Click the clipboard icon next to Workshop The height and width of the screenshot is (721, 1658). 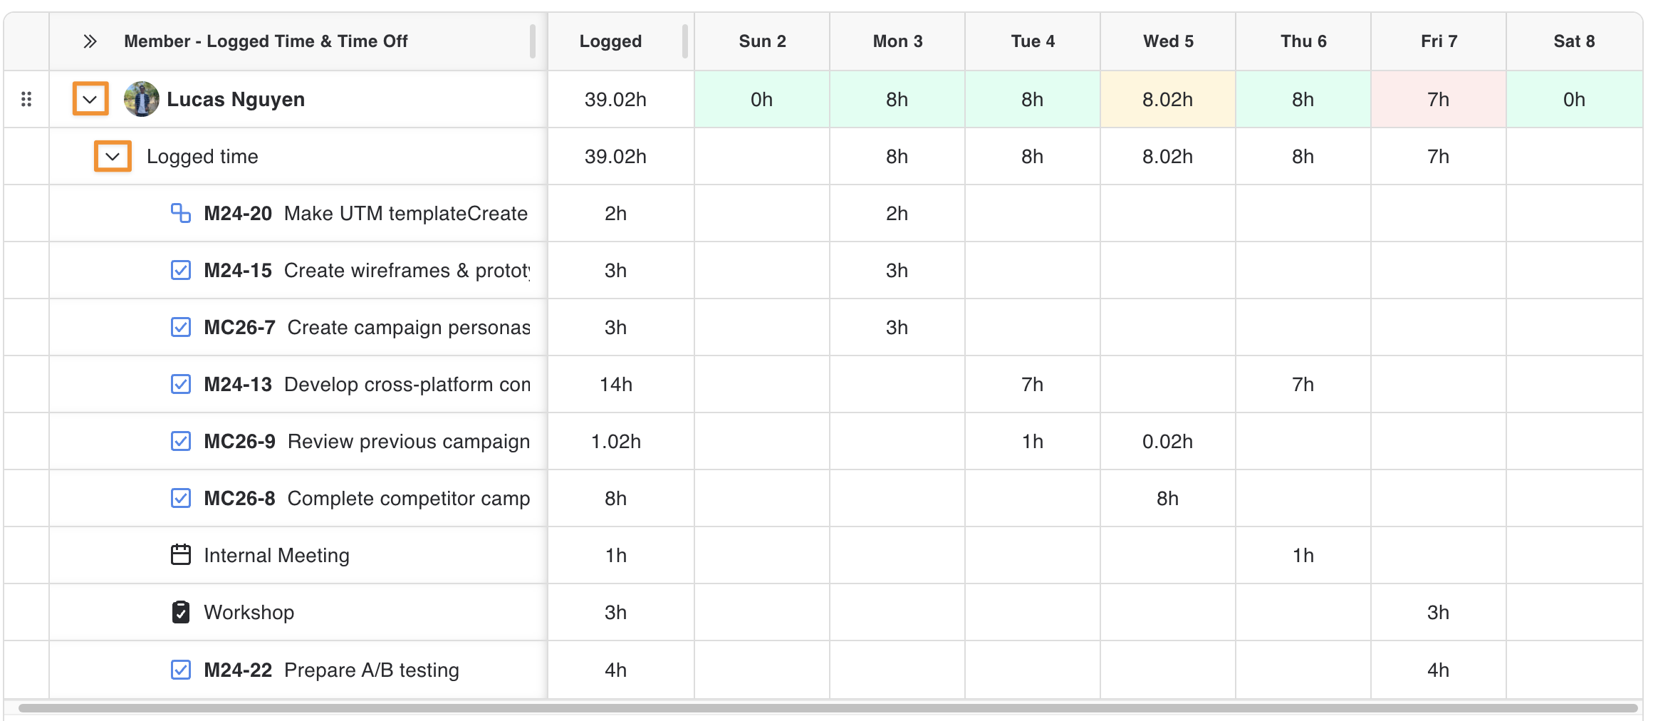181,612
